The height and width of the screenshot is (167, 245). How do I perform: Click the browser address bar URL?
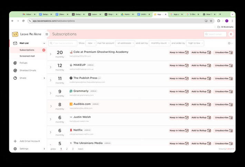[x=53, y=21]
